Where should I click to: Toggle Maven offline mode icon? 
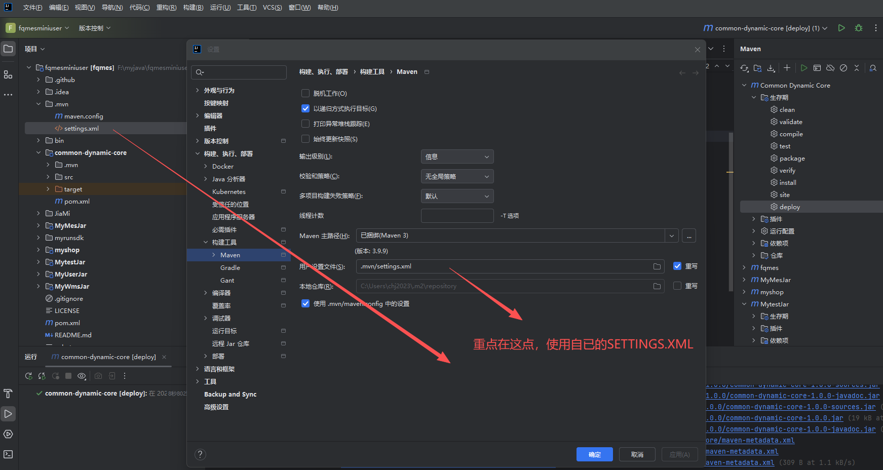[830, 68]
